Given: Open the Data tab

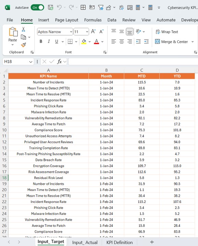Looking at the screenshot, I should (112, 20).
